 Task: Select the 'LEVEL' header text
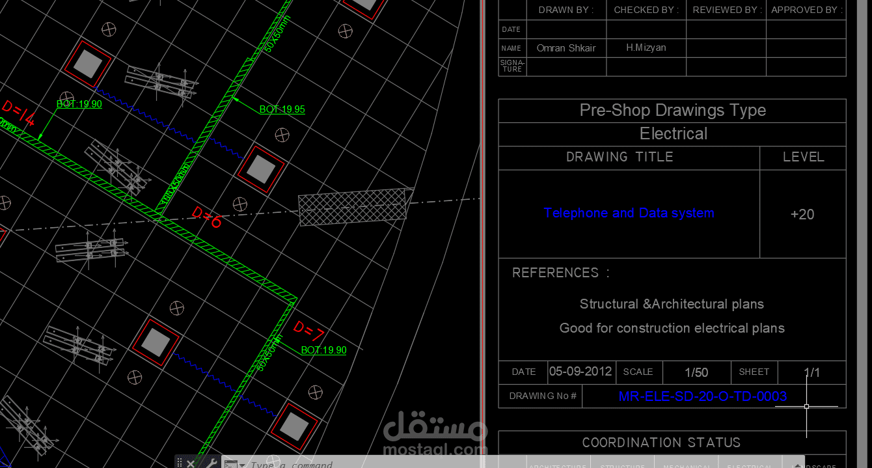803,157
